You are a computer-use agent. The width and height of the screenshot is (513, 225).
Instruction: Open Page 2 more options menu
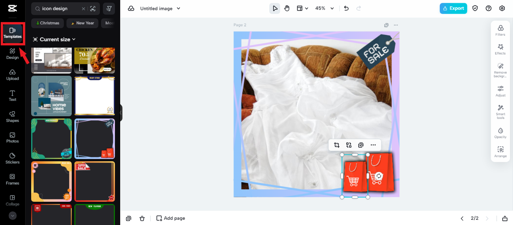click(x=396, y=25)
